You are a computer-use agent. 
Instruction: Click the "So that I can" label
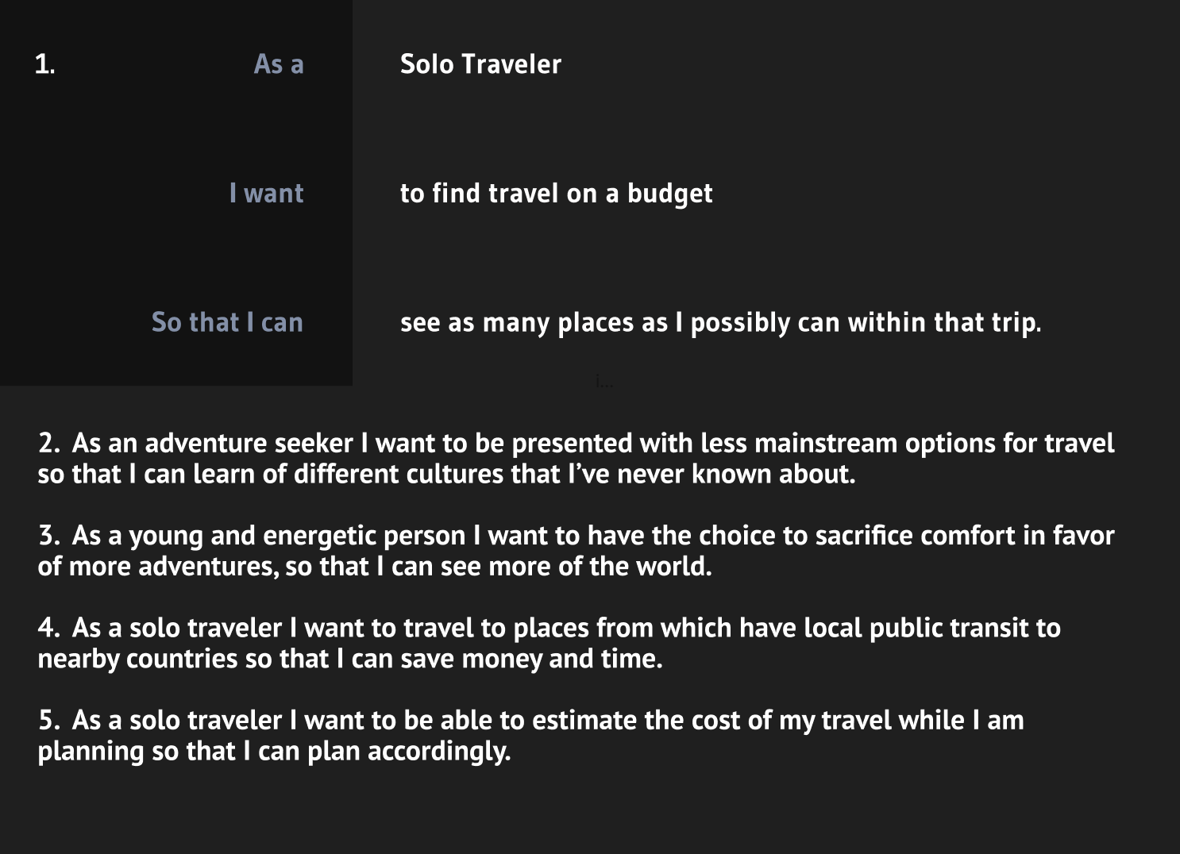(228, 322)
